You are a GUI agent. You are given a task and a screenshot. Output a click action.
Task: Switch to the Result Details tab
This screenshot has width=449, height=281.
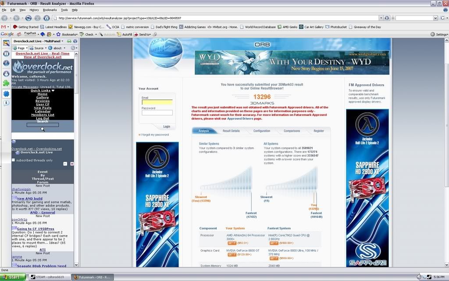[x=231, y=131]
